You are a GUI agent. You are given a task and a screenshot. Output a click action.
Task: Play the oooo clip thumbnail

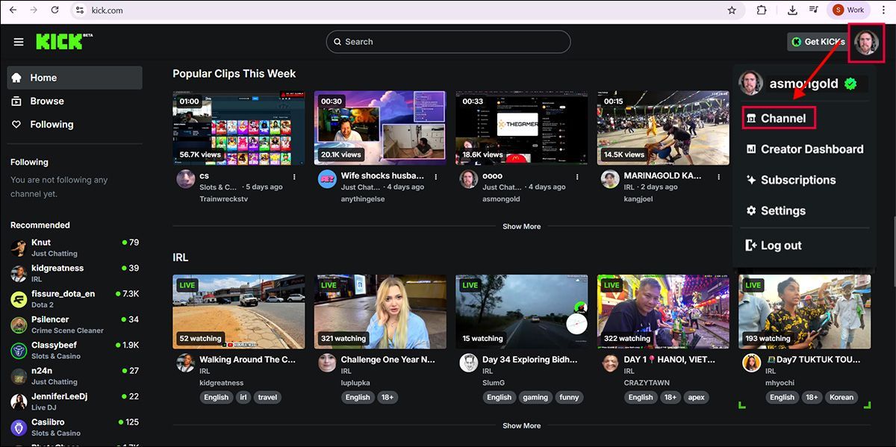521,128
